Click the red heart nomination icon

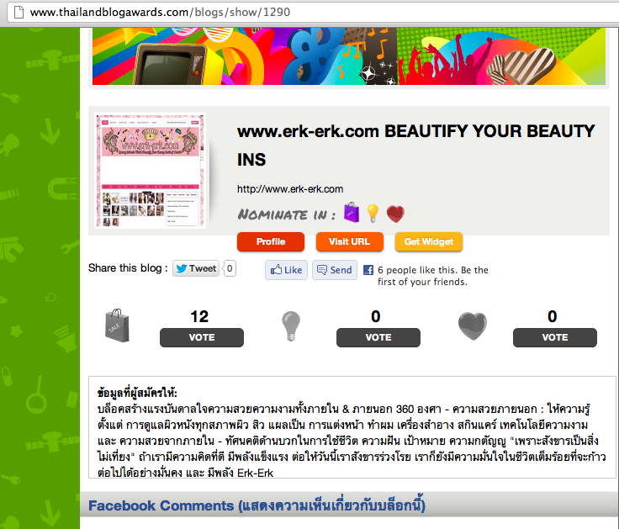(x=395, y=214)
